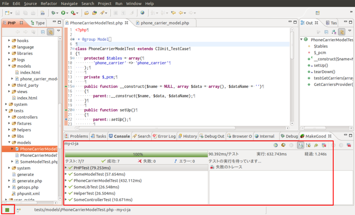Open the Refactor menu
This screenshot has width=355, height=215.
49,4
